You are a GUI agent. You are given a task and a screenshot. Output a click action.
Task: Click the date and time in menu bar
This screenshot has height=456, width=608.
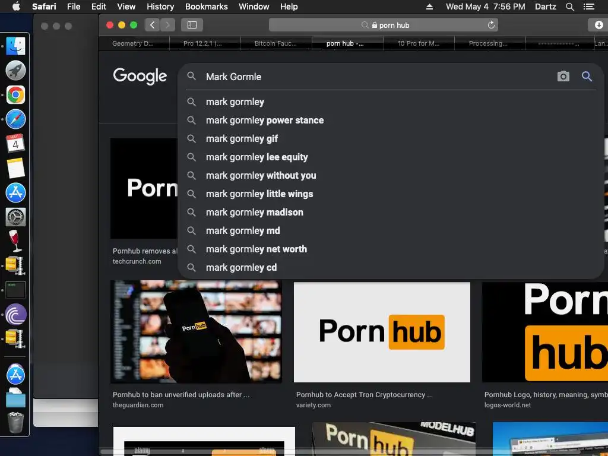pos(486,7)
